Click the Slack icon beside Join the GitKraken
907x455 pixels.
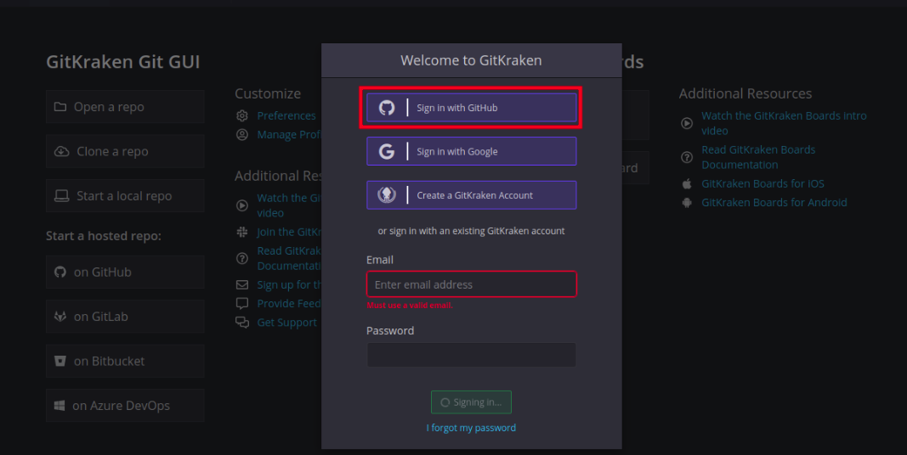pyautogui.click(x=241, y=232)
